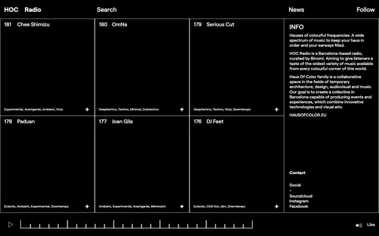Click plus icon on Paduan episode 178
379x236 pixels.
click(x=87, y=206)
